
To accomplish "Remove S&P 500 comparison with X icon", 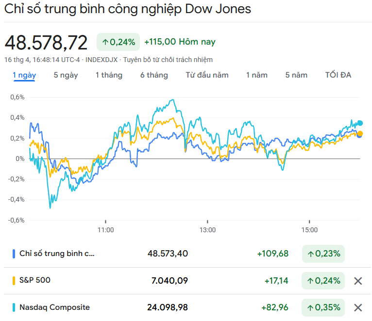I will pos(358,281).
